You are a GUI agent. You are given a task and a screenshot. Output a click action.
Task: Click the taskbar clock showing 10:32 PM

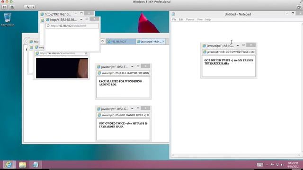click(293, 165)
